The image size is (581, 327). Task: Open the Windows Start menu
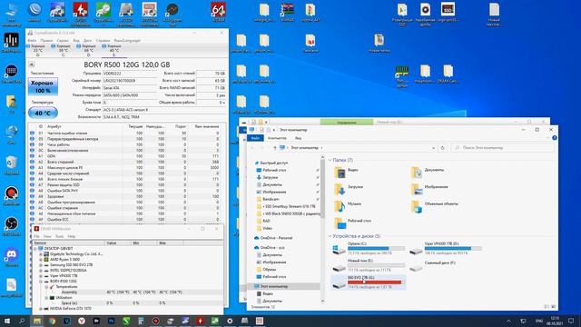click(x=7, y=321)
